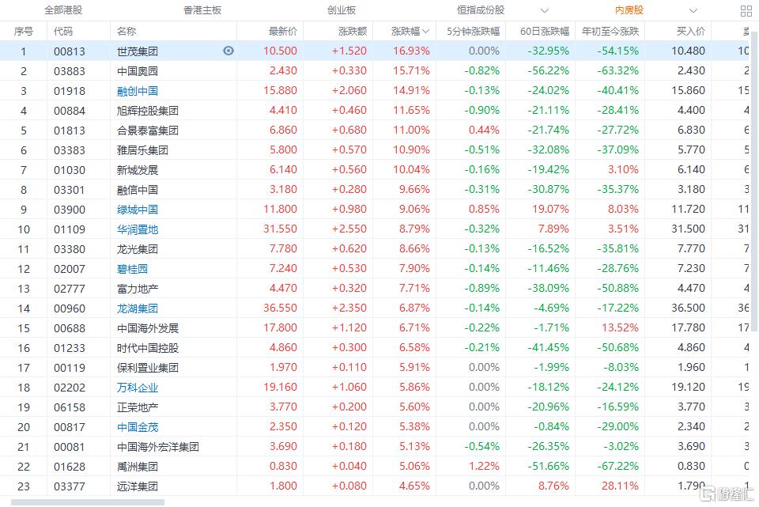Select the 龙光集团 stock name

(138, 249)
